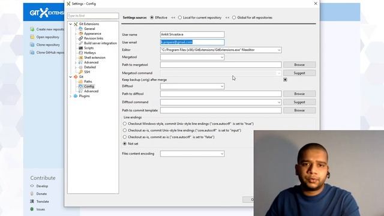Choose Checkout Windows-style line endings option
384x216 pixels.
125,124
